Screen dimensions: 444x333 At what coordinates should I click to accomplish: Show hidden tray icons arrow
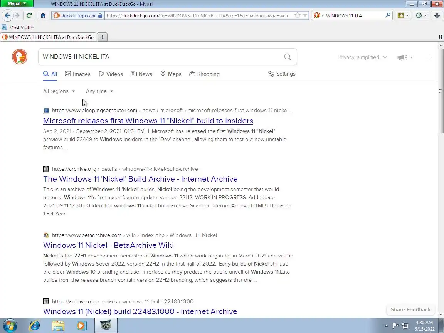pos(386,326)
